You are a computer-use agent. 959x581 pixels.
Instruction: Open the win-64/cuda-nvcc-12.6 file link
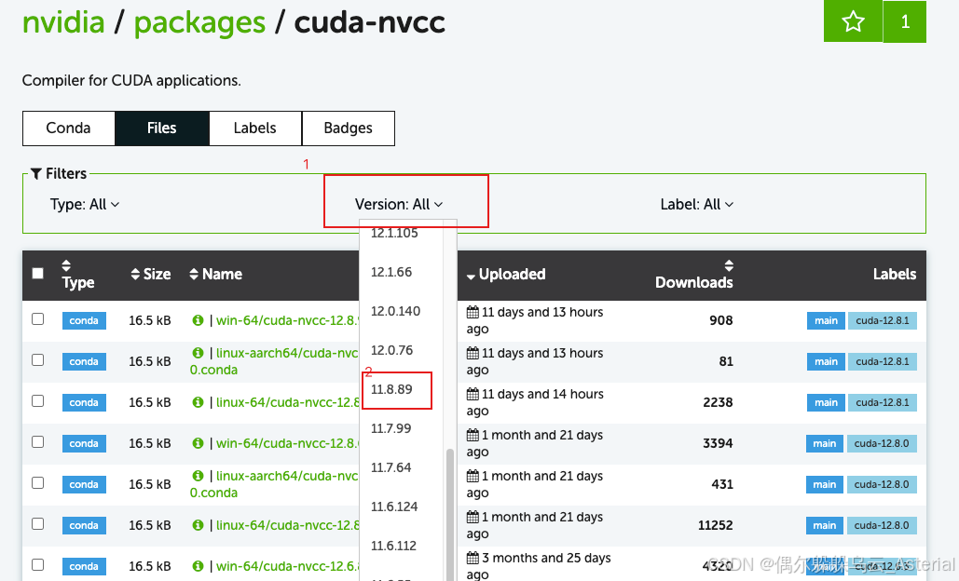(x=287, y=566)
